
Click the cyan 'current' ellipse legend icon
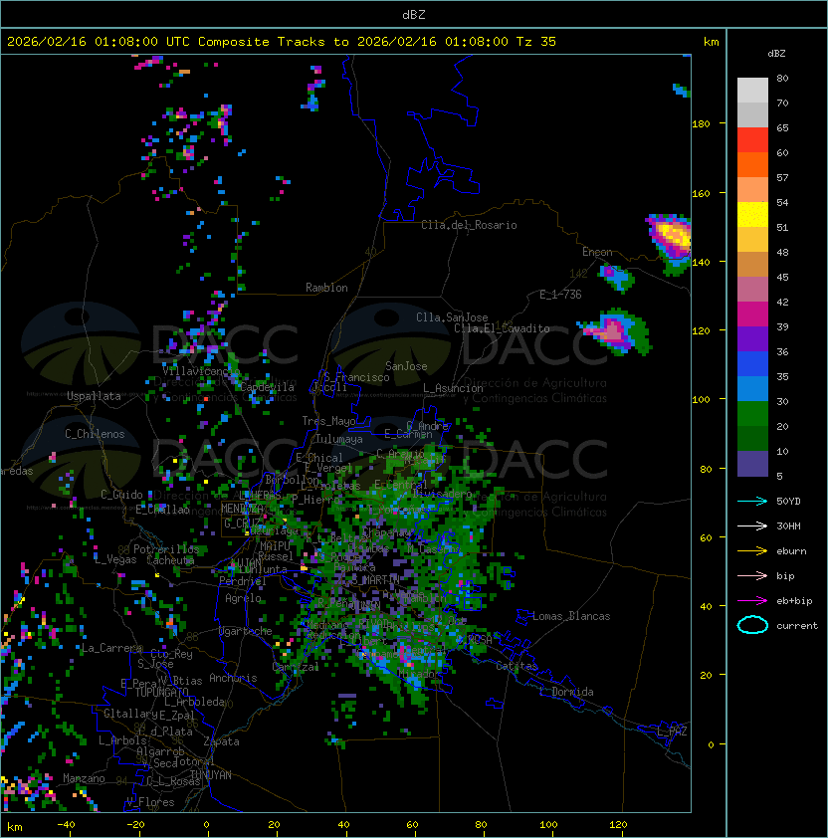(x=752, y=625)
